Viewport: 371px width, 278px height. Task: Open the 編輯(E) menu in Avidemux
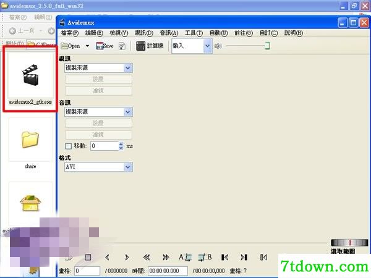tap(94, 33)
